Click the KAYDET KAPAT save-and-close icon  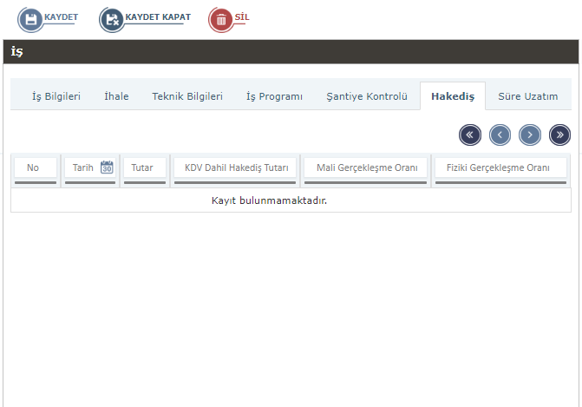pyautogui.click(x=112, y=19)
